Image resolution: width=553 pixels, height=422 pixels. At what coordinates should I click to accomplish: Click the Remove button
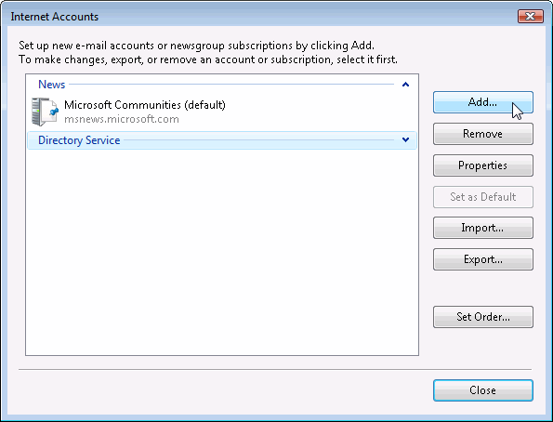[x=482, y=134]
